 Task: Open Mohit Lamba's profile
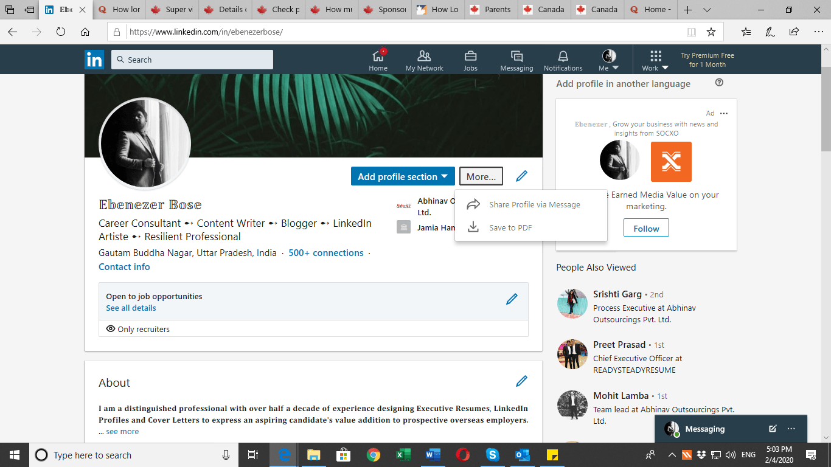(x=621, y=396)
